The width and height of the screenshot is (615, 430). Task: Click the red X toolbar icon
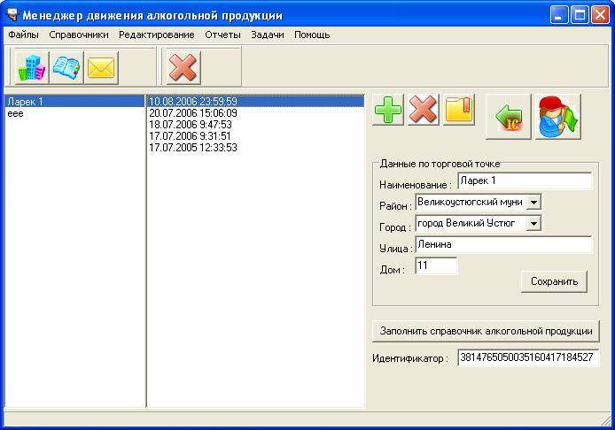click(183, 67)
